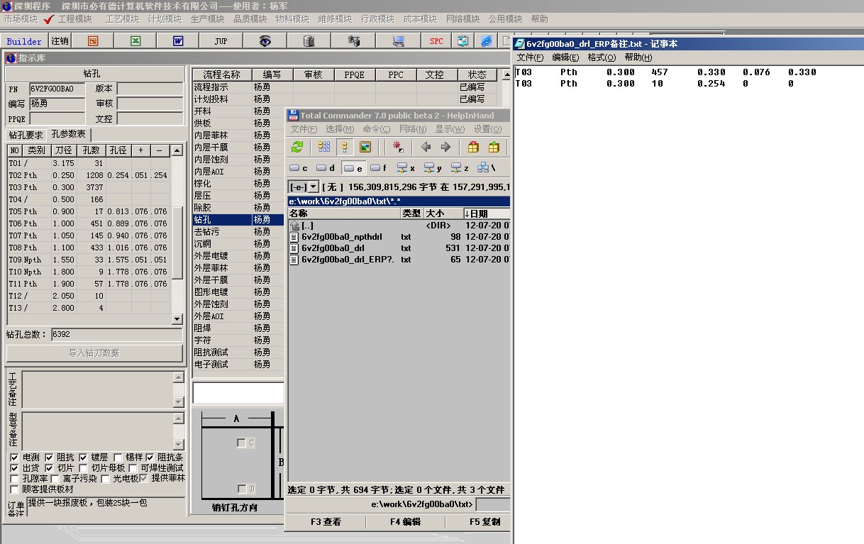Viewport: 864px width, 544px height.
Task: Enable the 顾客提供板材 checkbox
Action: click(15, 489)
